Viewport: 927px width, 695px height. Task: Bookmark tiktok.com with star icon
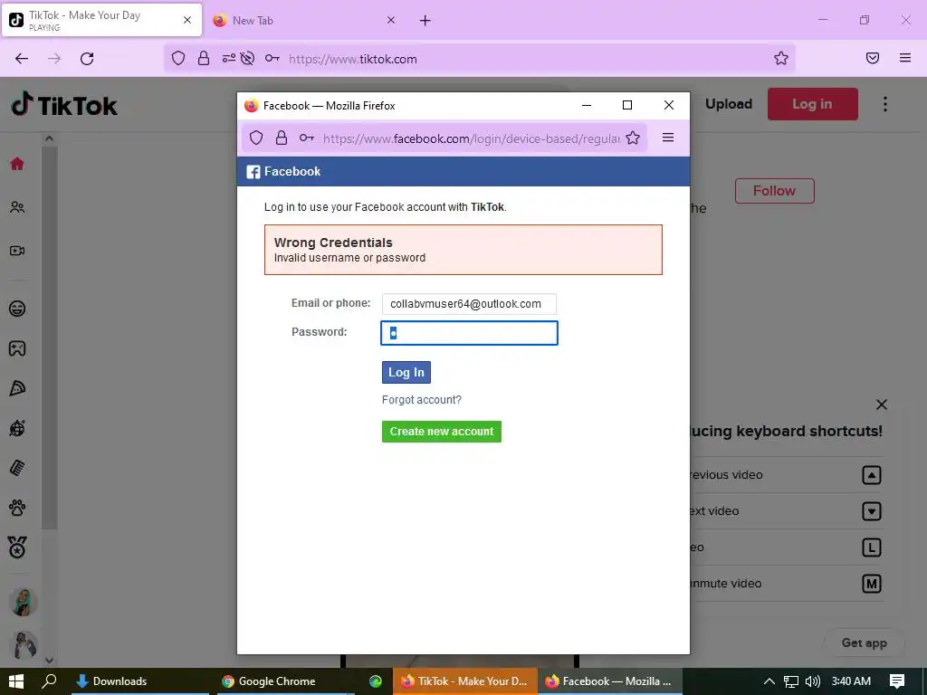pyautogui.click(x=781, y=58)
